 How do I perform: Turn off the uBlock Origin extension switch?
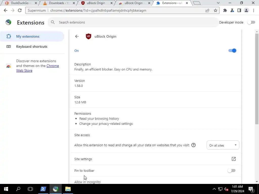[x=232, y=51]
